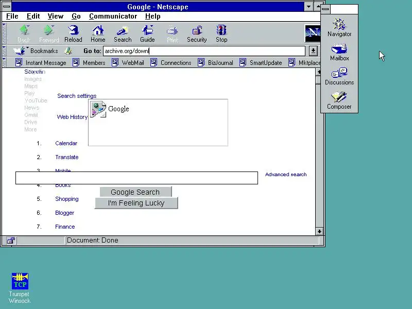Viewport: 412px width, 309px height.
Task: Click the Images link in the page's top navigation list
Action: [x=33, y=79]
